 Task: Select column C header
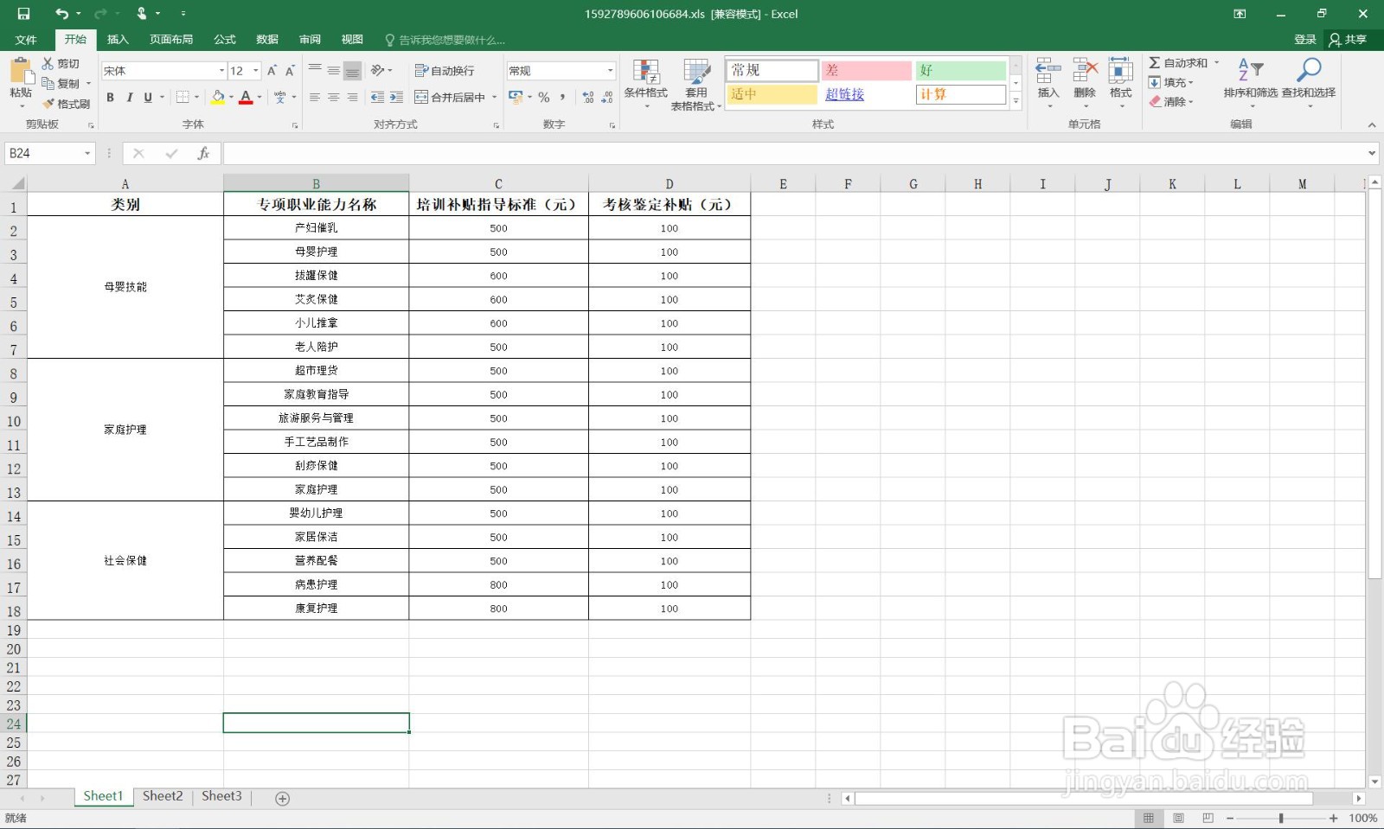(x=498, y=183)
